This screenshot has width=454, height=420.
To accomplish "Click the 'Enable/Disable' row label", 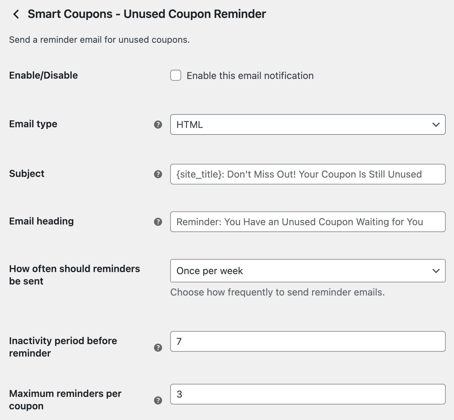I will pos(43,75).
